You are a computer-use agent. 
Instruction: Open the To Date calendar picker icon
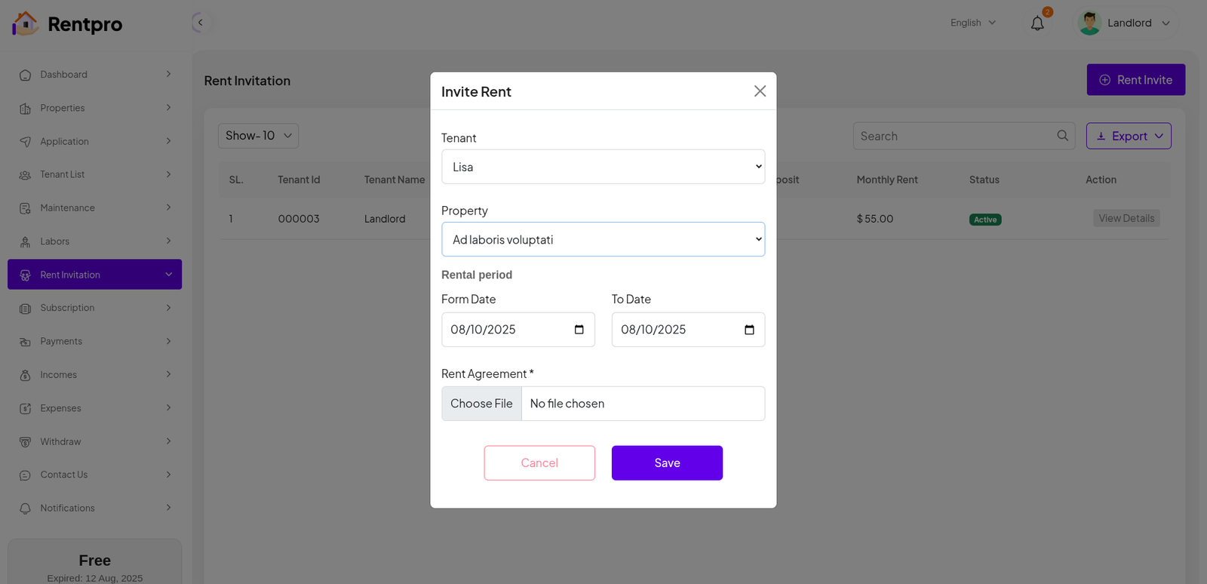pos(749,330)
